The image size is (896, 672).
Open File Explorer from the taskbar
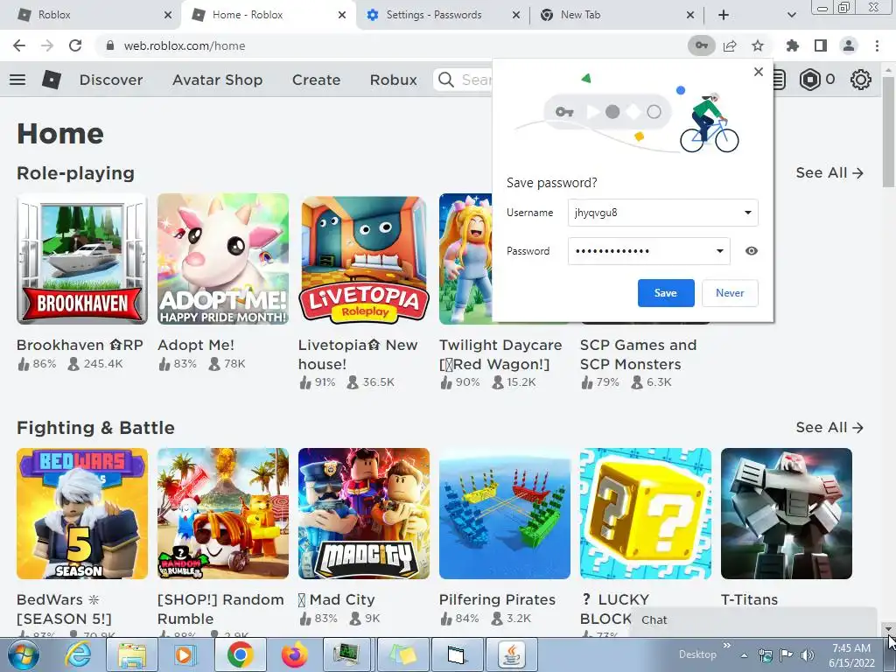tap(131, 654)
